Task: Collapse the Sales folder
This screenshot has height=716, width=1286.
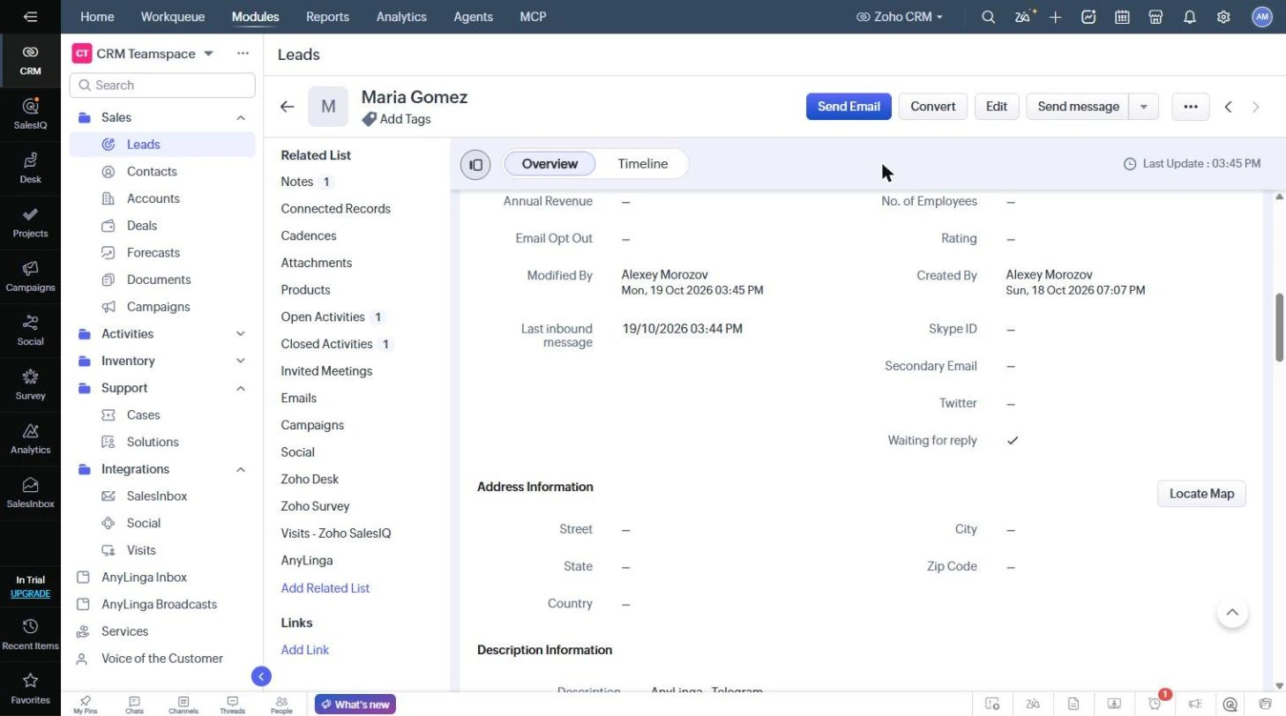Action: (x=241, y=117)
